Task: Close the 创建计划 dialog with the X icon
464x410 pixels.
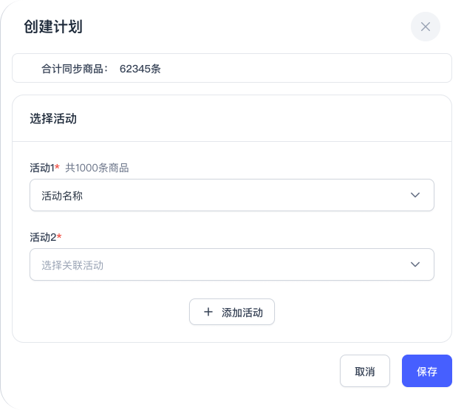Action: coord(425,27)
